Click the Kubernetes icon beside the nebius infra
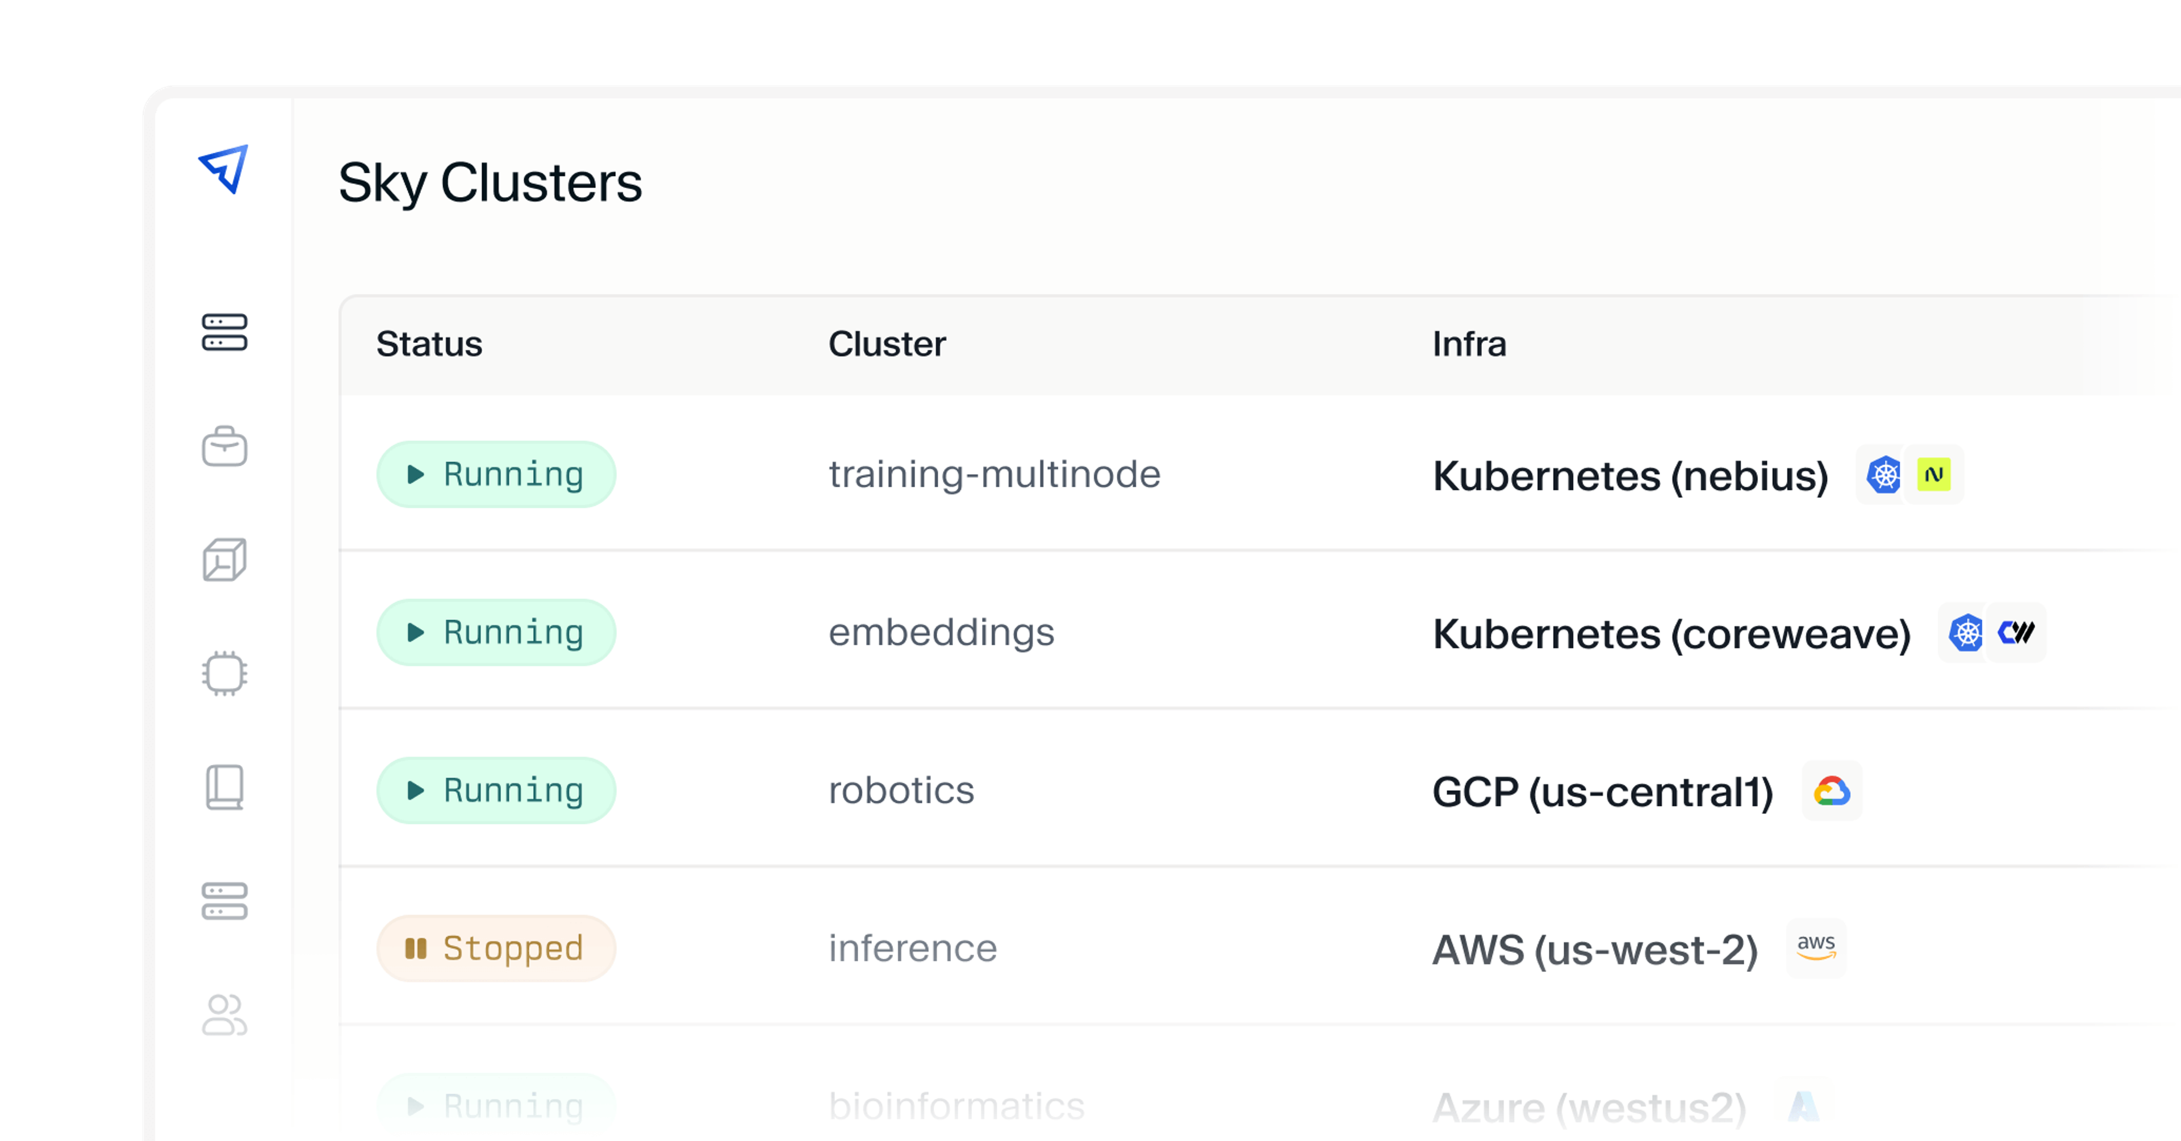2181x1141 pixels. 1883,476
